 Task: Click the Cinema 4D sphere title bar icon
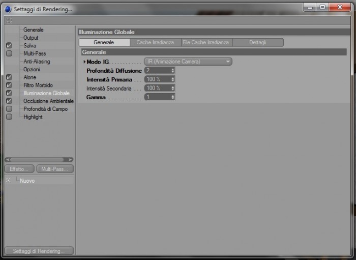point(8,9)
